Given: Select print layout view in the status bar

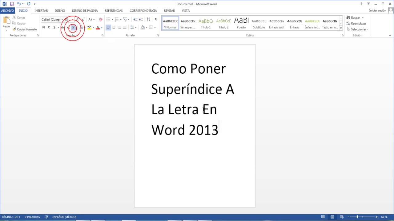Looking at the screenshot, I should point(332,217).
